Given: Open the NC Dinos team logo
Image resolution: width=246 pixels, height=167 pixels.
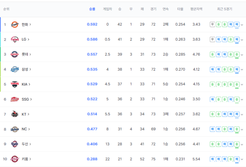Looking at the screenshot, I should pos(15,129).
